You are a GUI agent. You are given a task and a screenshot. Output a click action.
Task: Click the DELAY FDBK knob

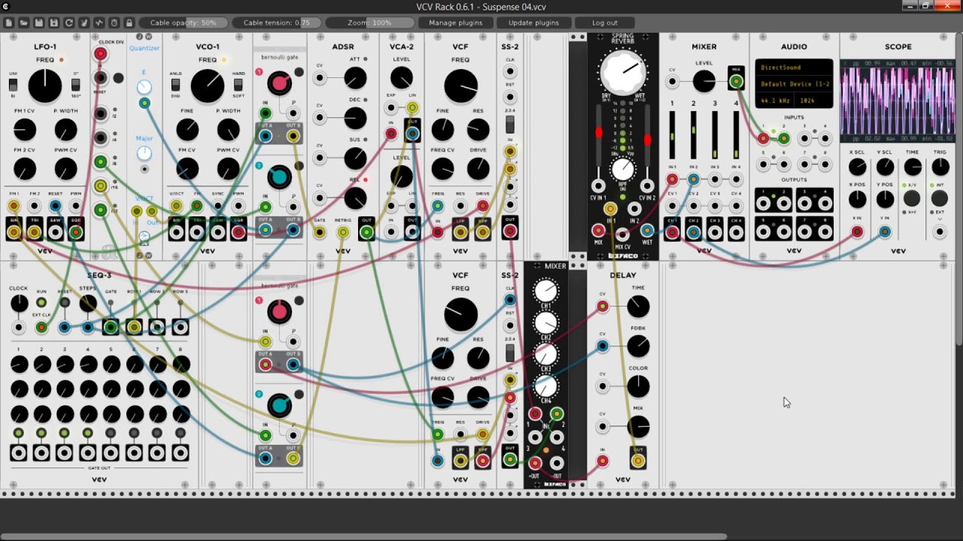click(638, 346)
